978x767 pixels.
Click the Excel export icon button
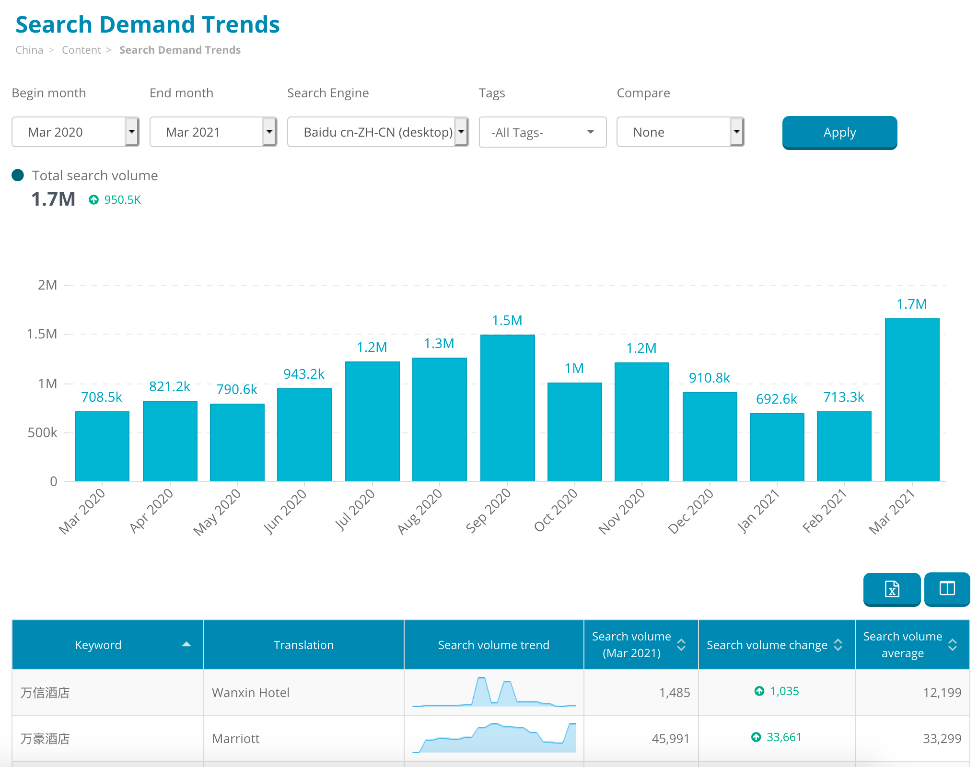point(892,589)
